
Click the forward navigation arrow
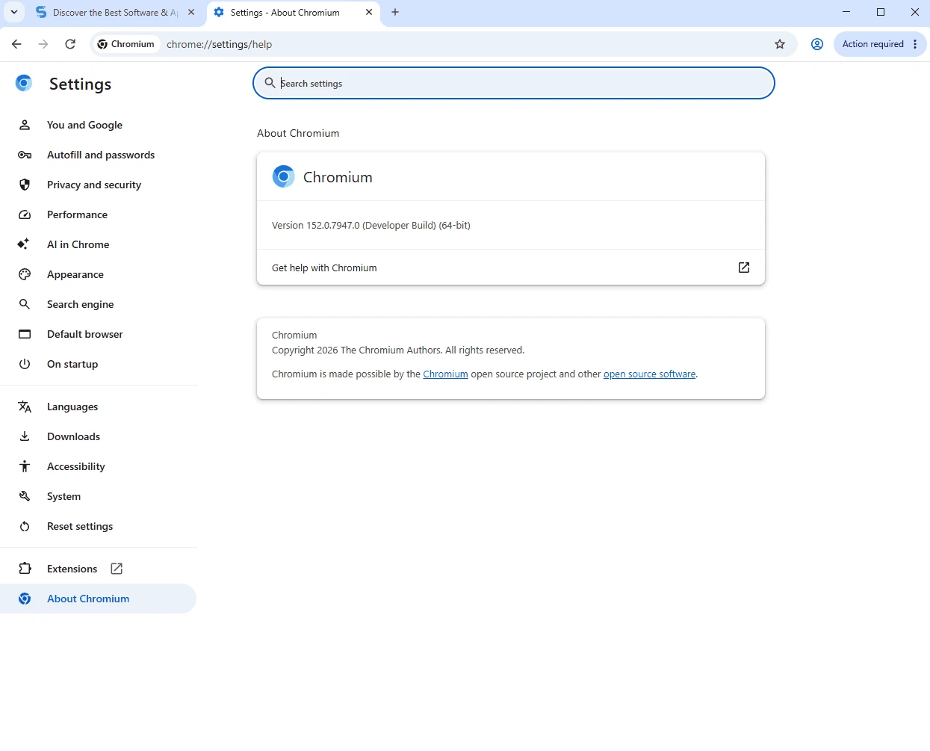click(x=43, y=44)
